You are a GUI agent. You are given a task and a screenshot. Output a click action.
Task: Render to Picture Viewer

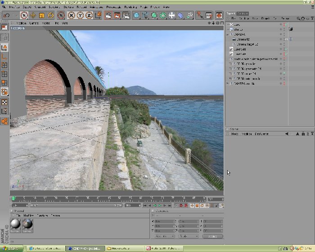[x=117, y=15]
